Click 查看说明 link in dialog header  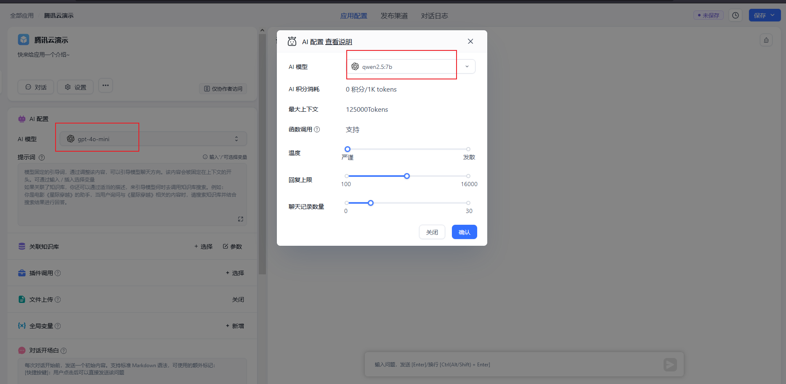click(x=339, y=42)
